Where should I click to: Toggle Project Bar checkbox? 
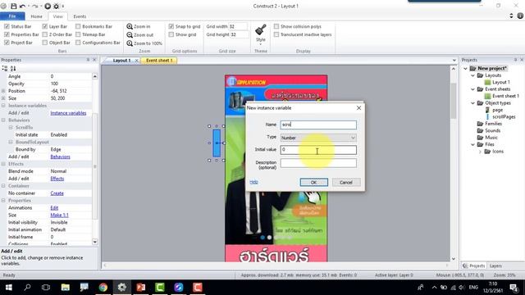pos(7,43)
